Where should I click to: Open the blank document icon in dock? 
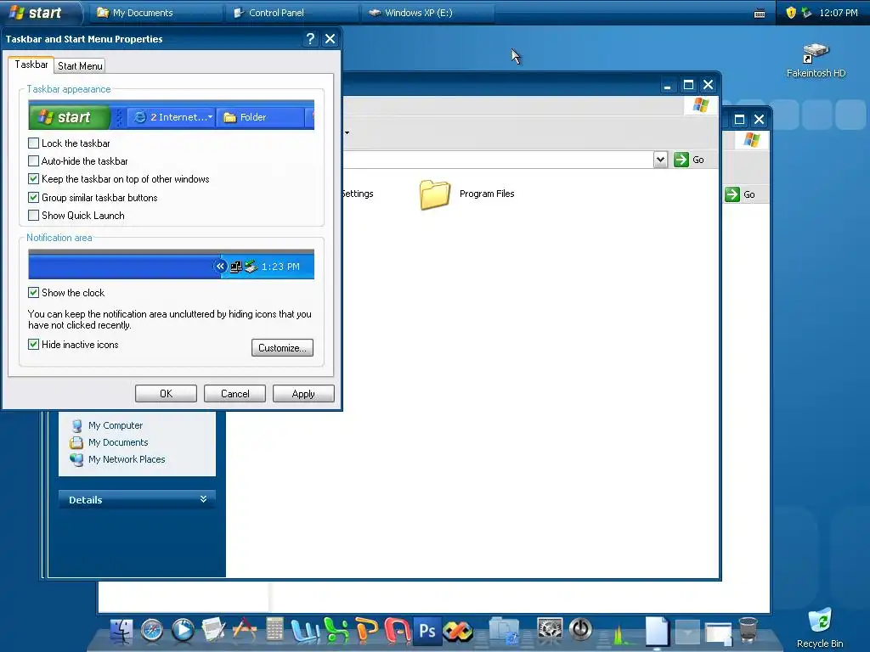click(x=657, y=631)
